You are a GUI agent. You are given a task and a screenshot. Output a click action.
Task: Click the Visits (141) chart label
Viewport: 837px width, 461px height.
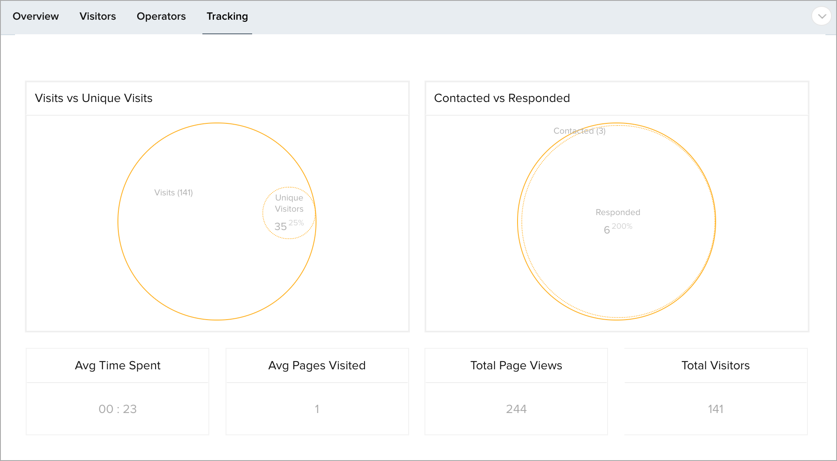click(174, 193)
